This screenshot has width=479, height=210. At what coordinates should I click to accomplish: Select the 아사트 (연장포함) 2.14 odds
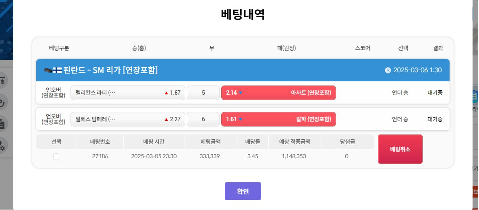pos(278,93)
